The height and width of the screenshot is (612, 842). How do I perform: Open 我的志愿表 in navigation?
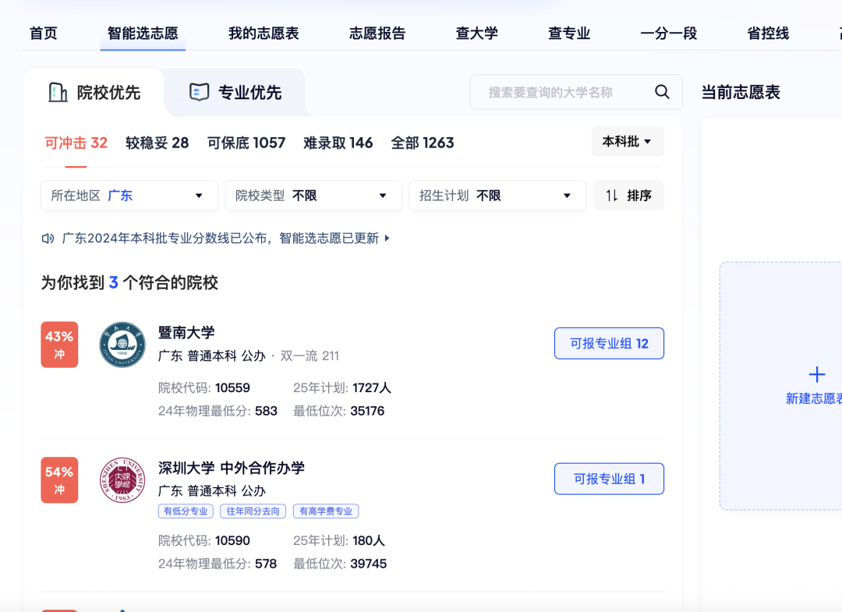[264, 34]
